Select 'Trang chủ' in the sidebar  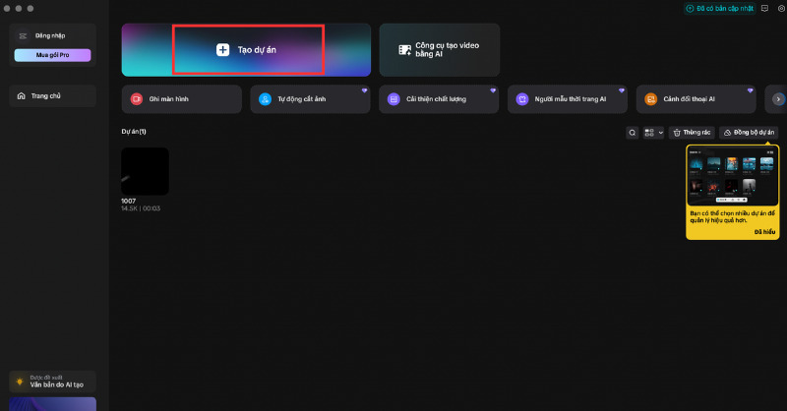point(54,95)
